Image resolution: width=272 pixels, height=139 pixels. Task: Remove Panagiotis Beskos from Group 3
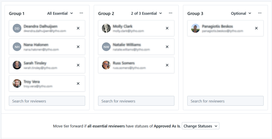(x=256, y=28)
